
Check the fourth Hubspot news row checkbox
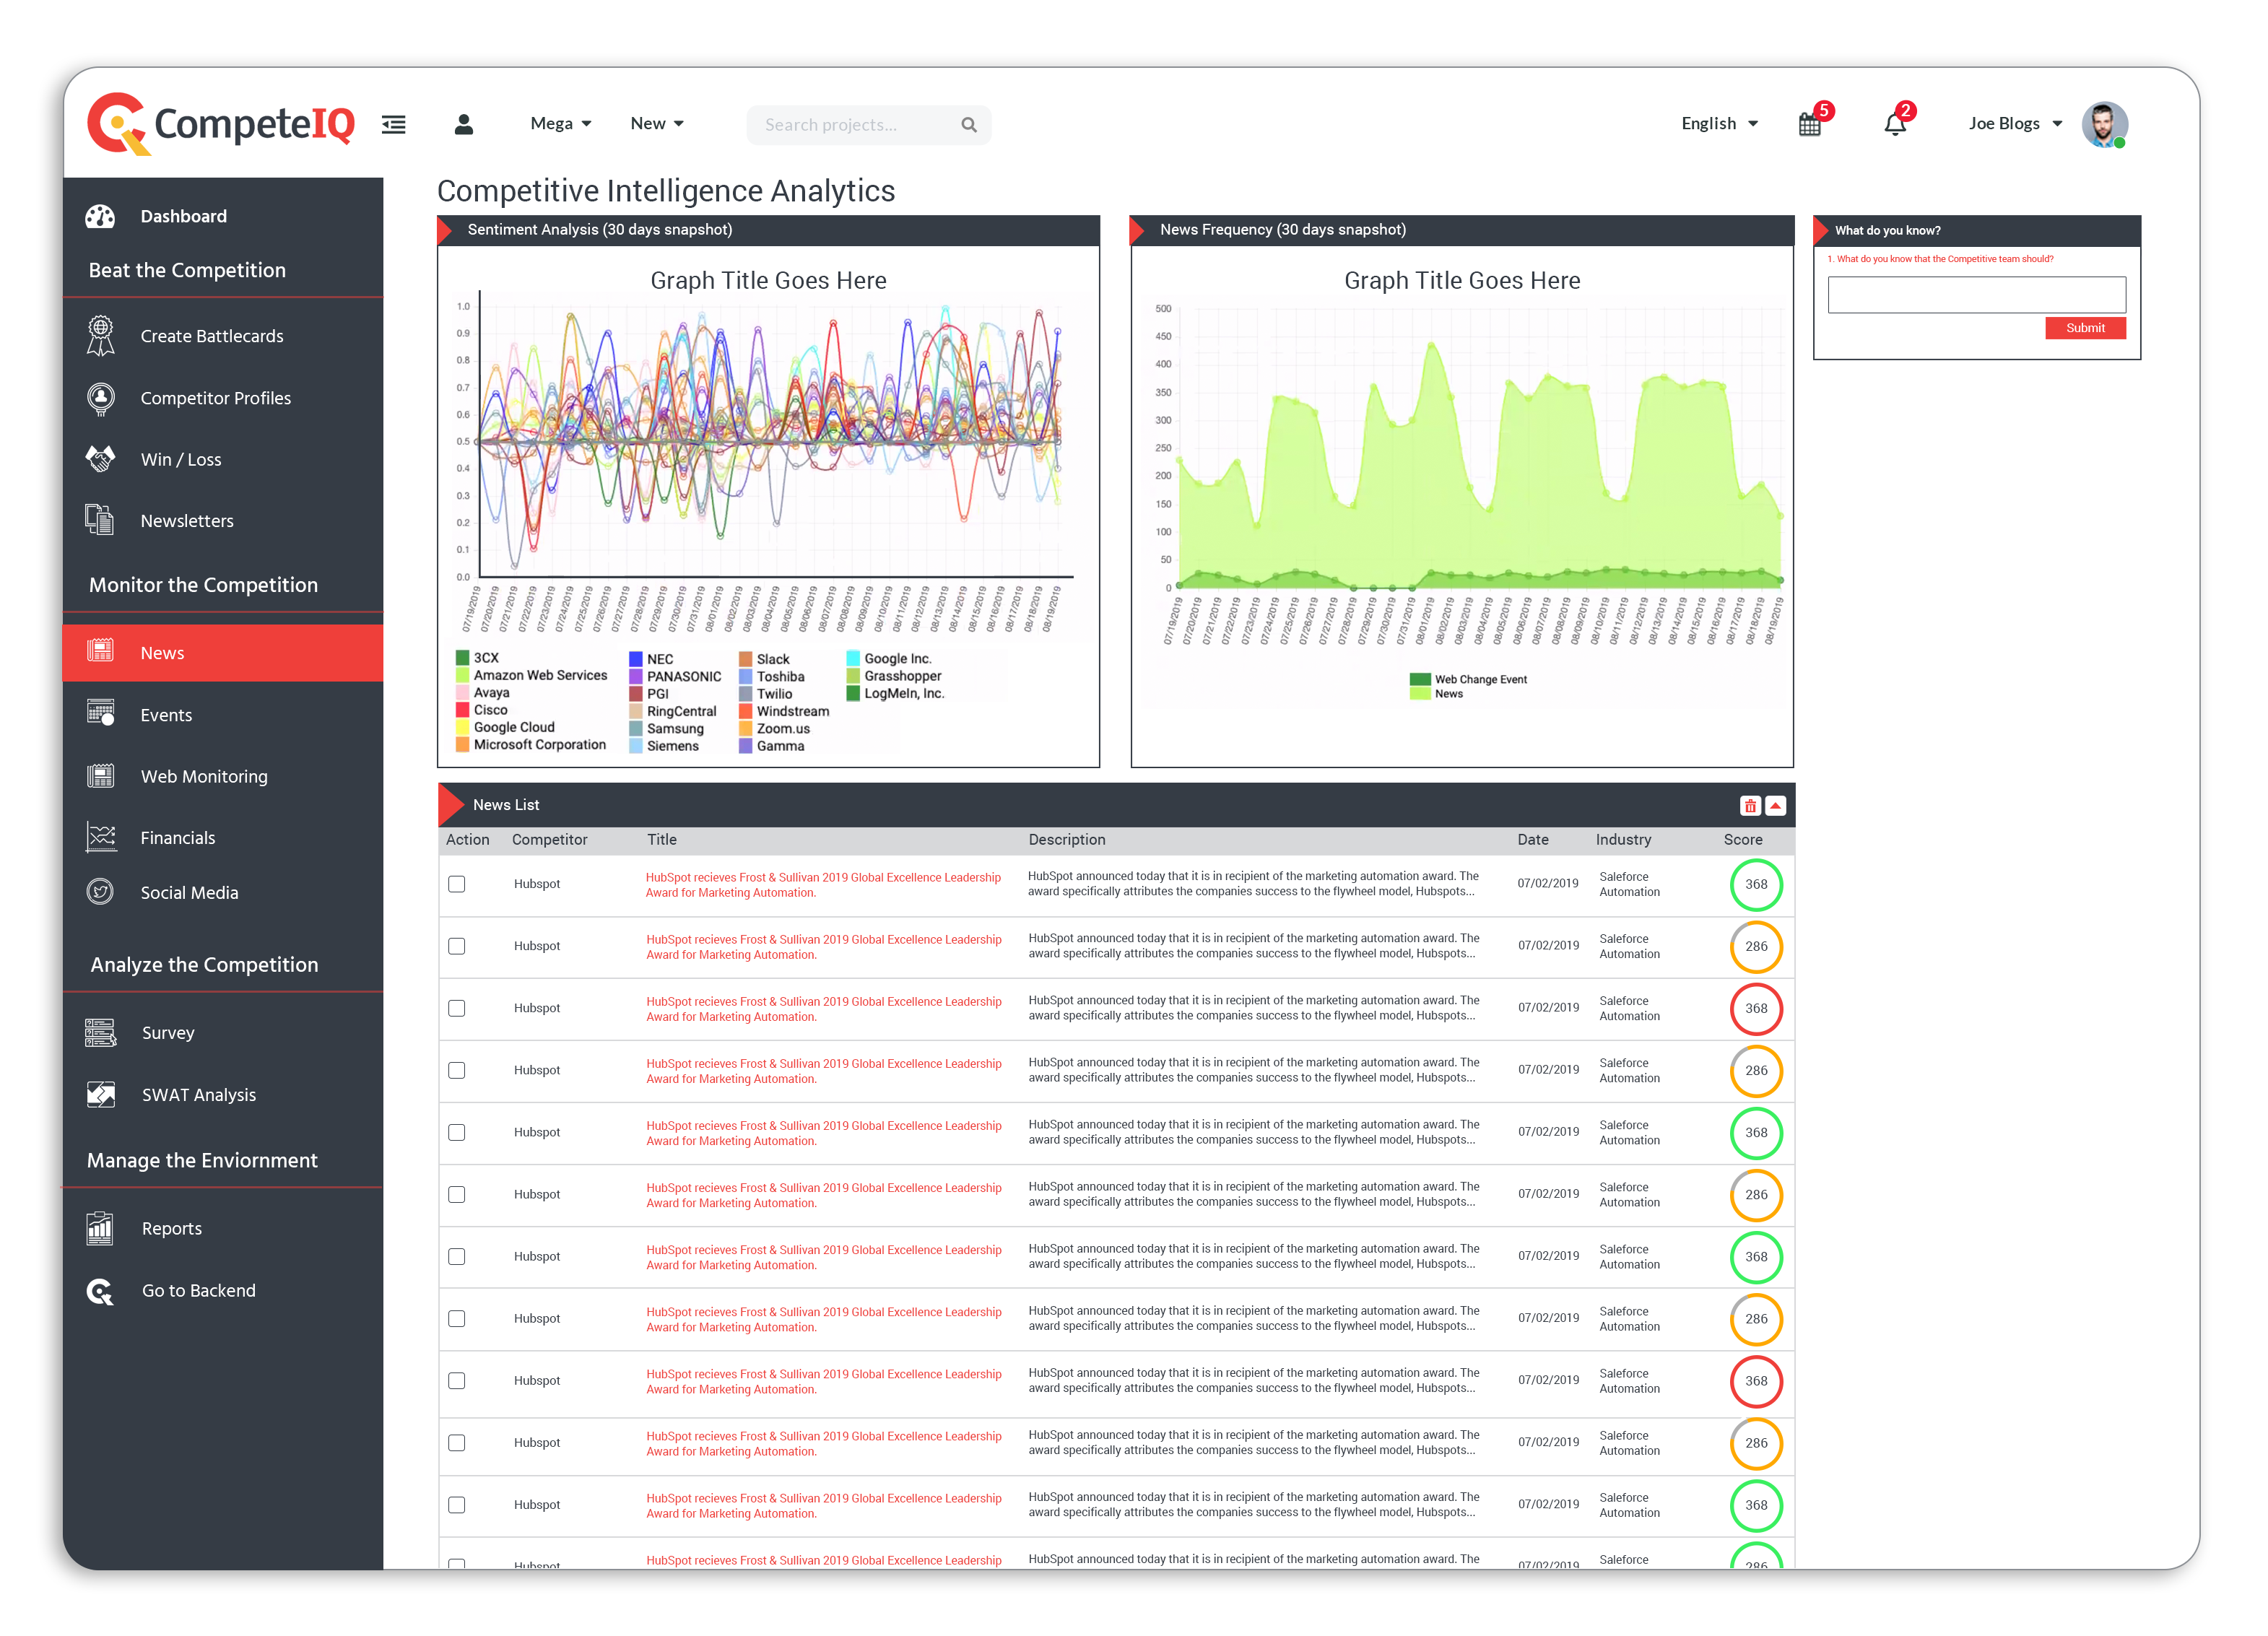[457, 1070]
